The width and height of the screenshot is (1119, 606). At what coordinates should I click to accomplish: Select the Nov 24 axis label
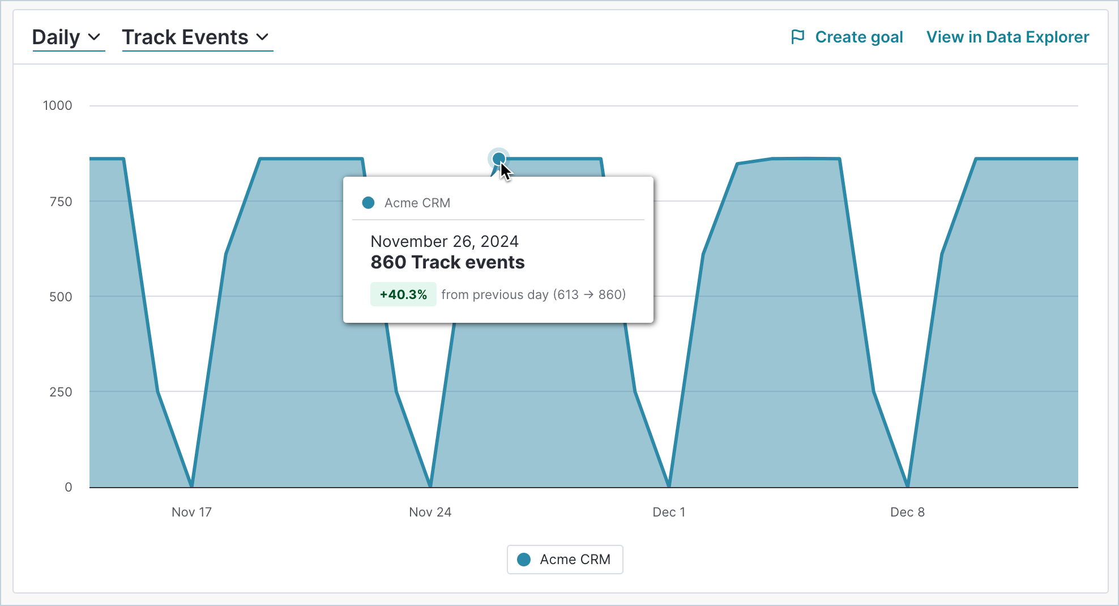click(x=430, y=512)
